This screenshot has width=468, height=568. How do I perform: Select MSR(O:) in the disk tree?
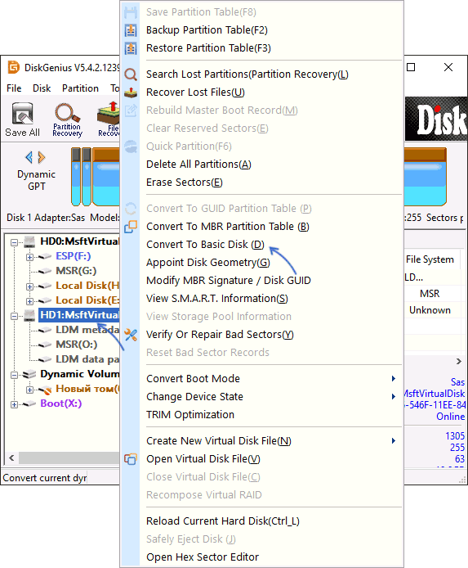76,345
